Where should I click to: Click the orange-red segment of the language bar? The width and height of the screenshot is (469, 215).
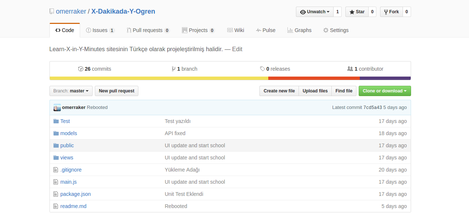click(x=314, y=78)
